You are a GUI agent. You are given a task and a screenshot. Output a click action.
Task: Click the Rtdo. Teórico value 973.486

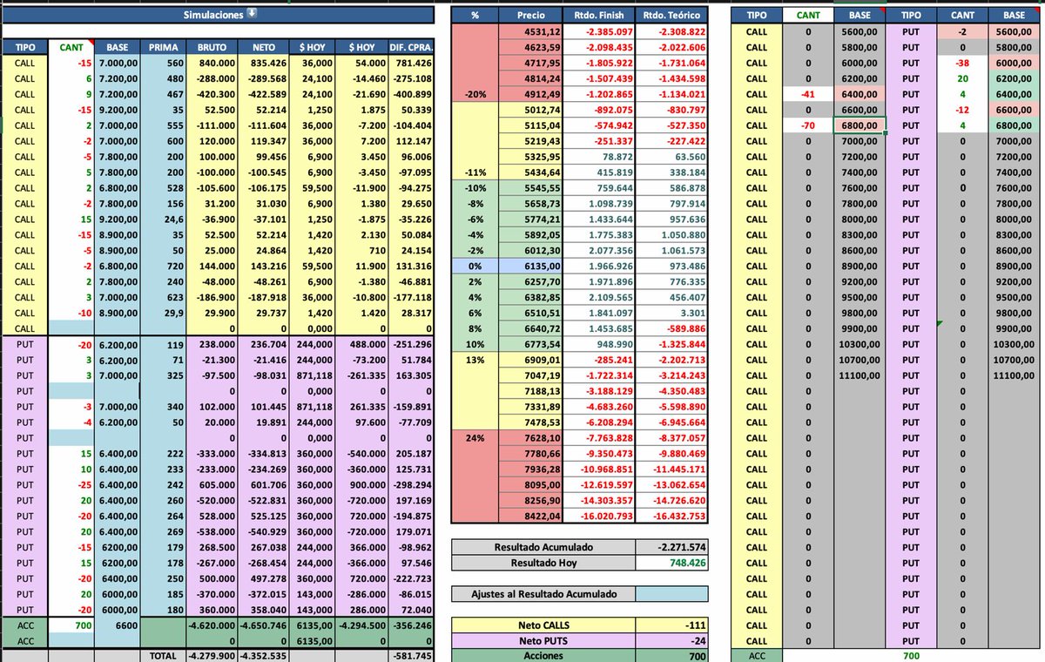[671, 266]
